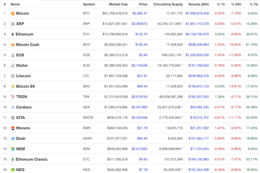
Task: Click the Litecoin logo icon
Action: coord(13,76)
